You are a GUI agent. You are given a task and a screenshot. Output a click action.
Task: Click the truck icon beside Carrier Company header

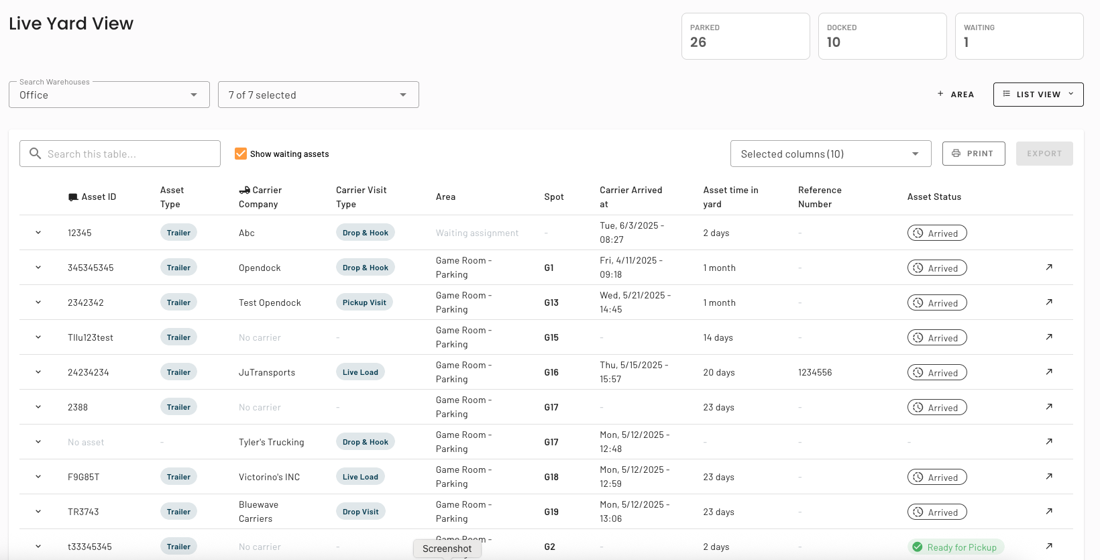pyautogui.click(x=244, y=190)
